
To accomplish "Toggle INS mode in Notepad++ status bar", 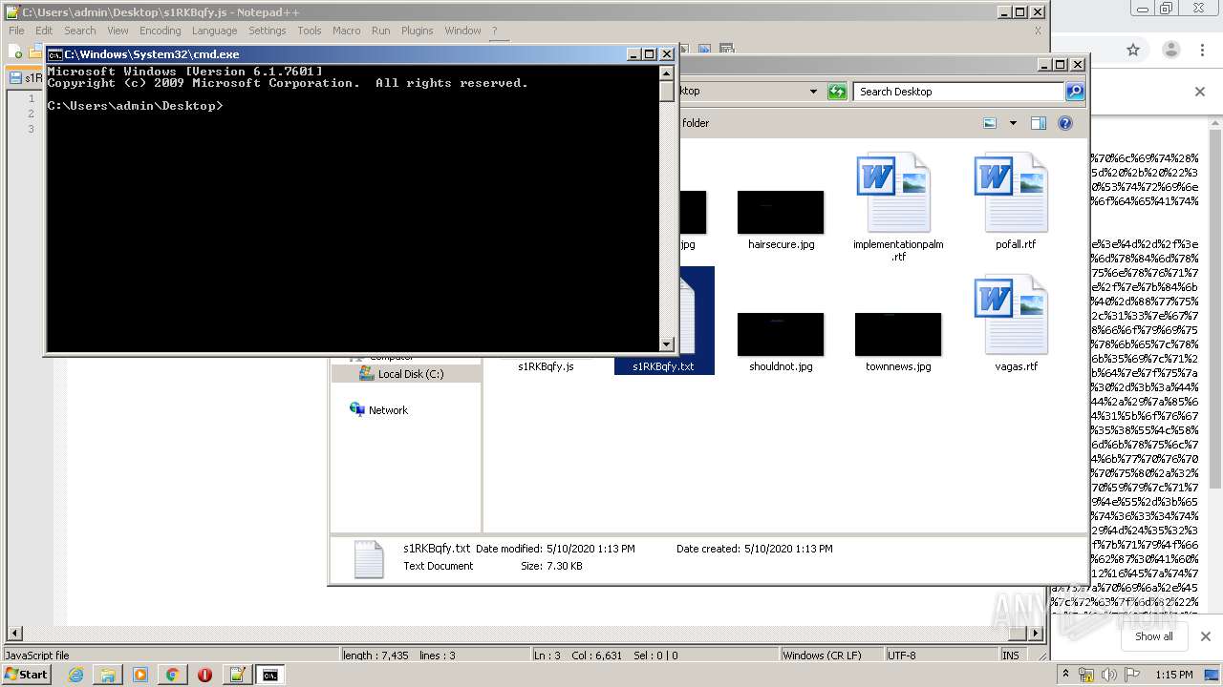I will click(x=1010, y=656).
